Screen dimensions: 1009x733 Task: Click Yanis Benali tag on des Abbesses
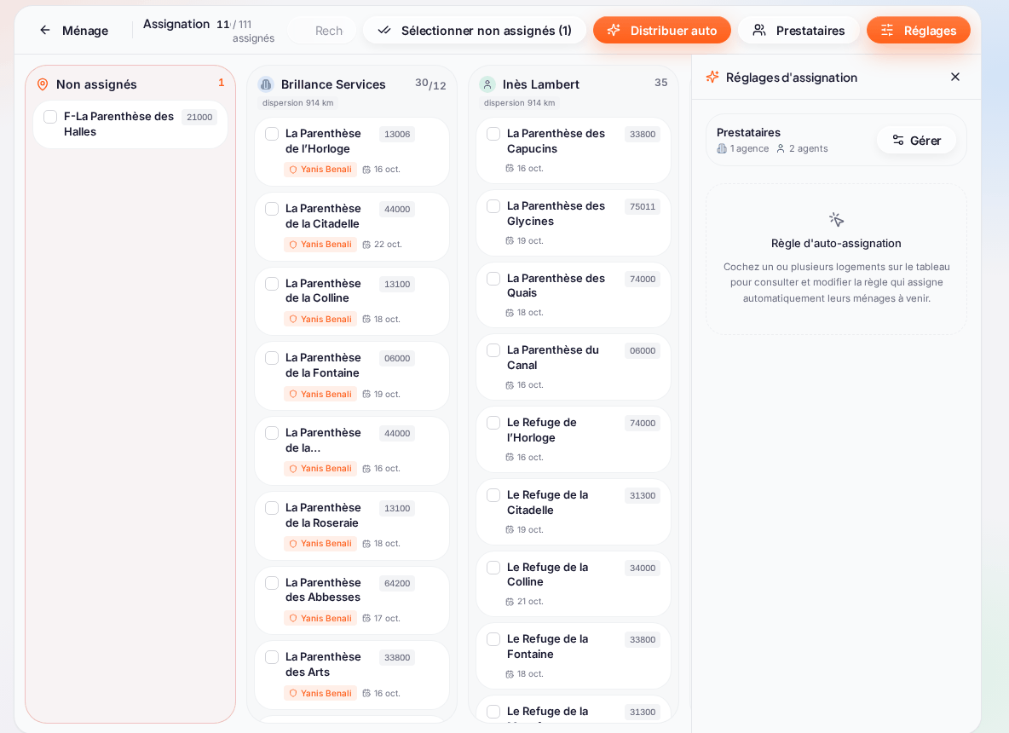320,619
